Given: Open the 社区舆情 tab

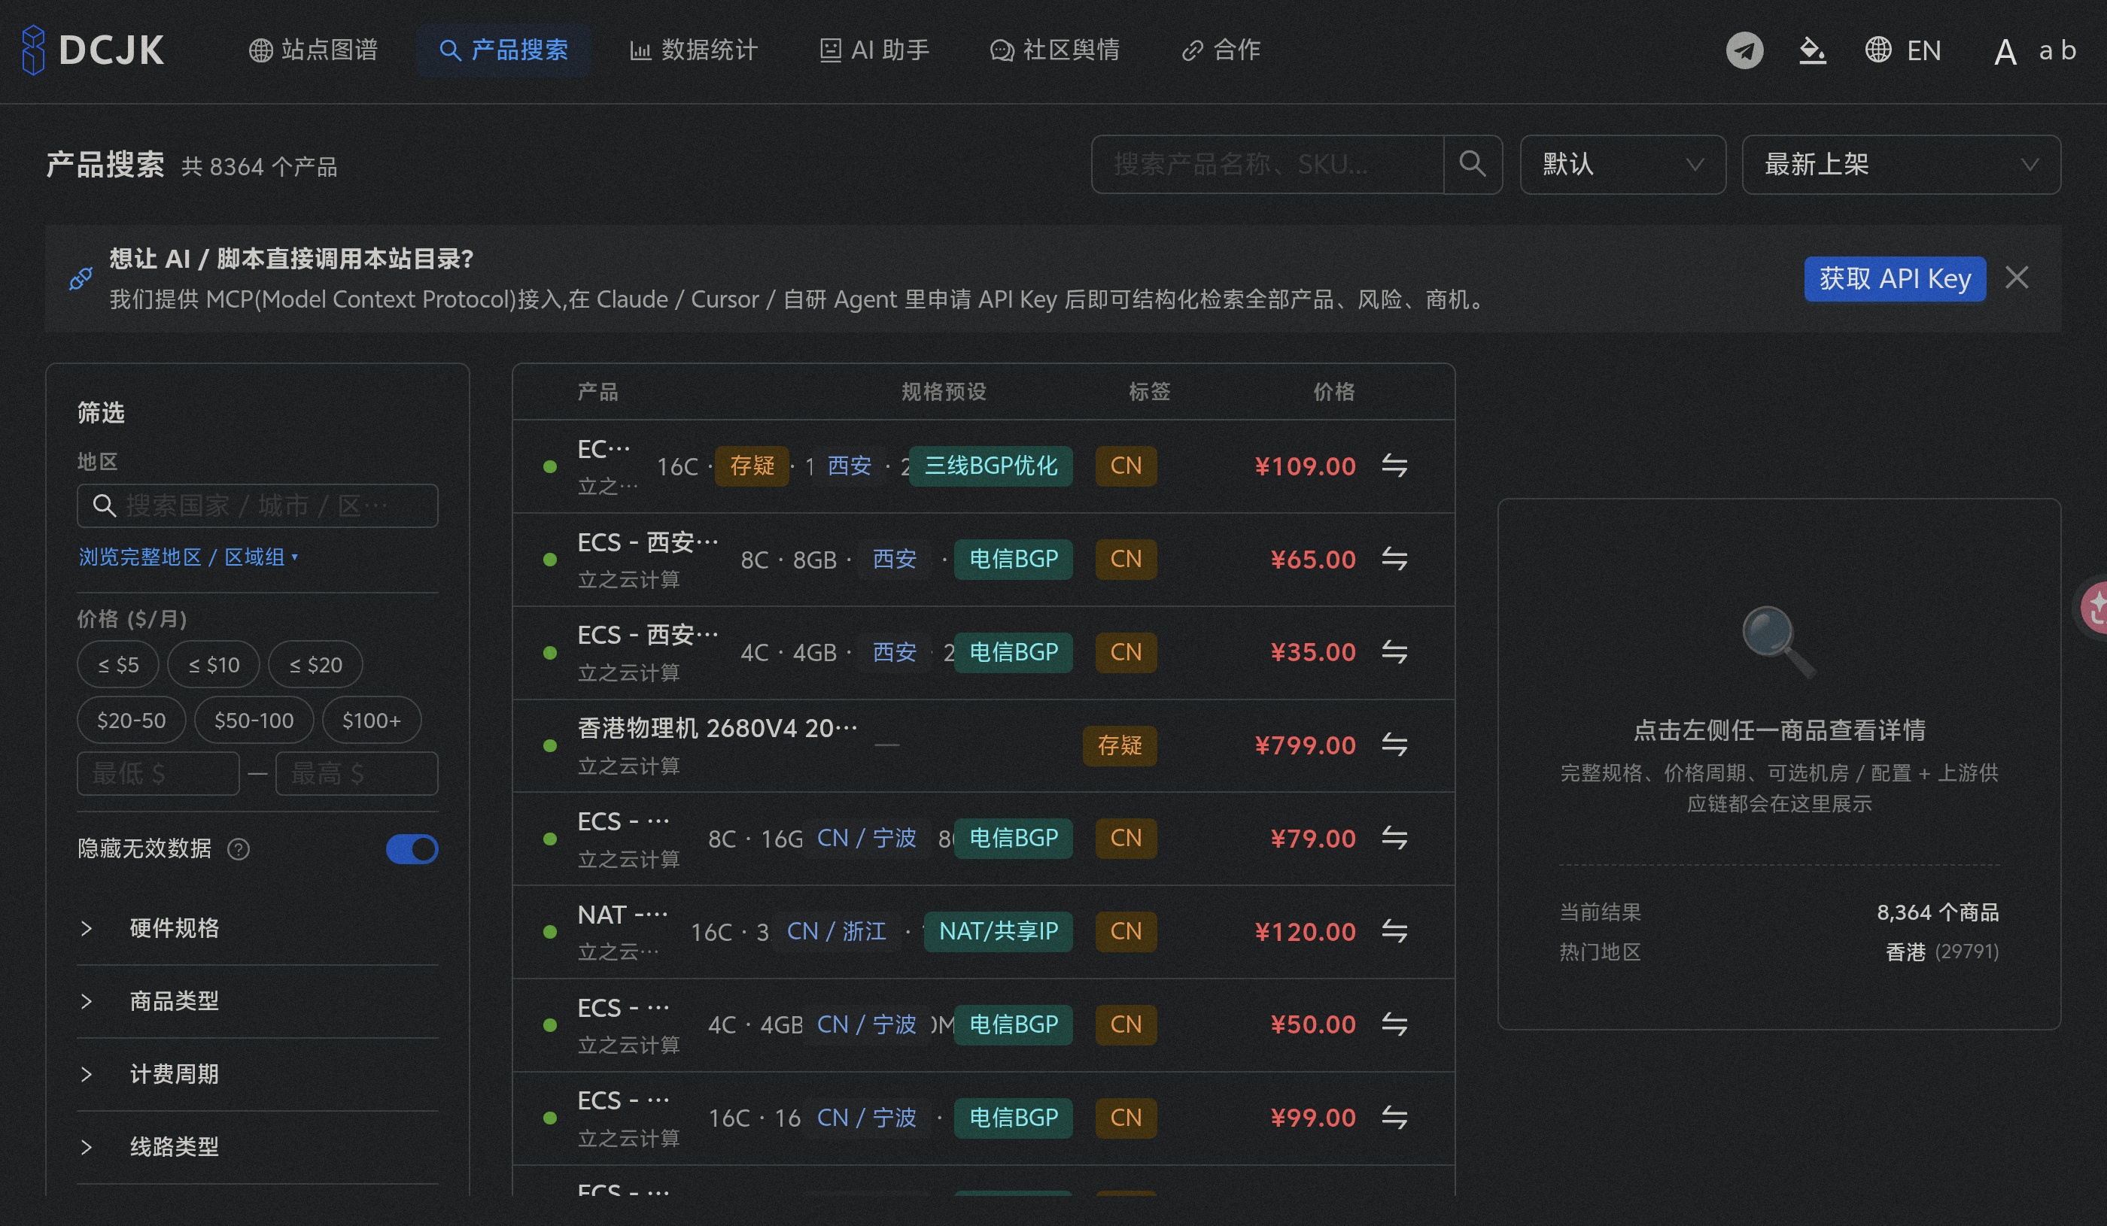Looking at the screenshot, I should 1054,50.
